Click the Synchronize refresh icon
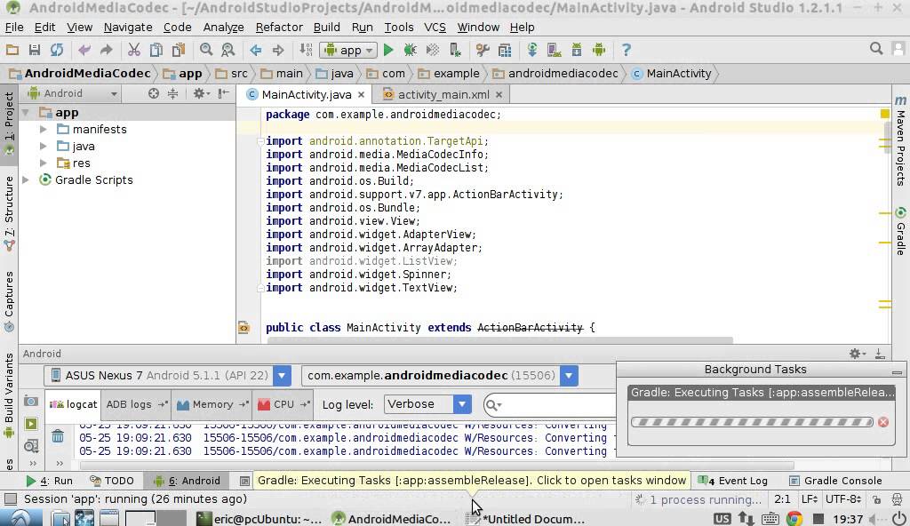Screen dimensions: 910x526 pyautogui.click(x=56, y=50)
